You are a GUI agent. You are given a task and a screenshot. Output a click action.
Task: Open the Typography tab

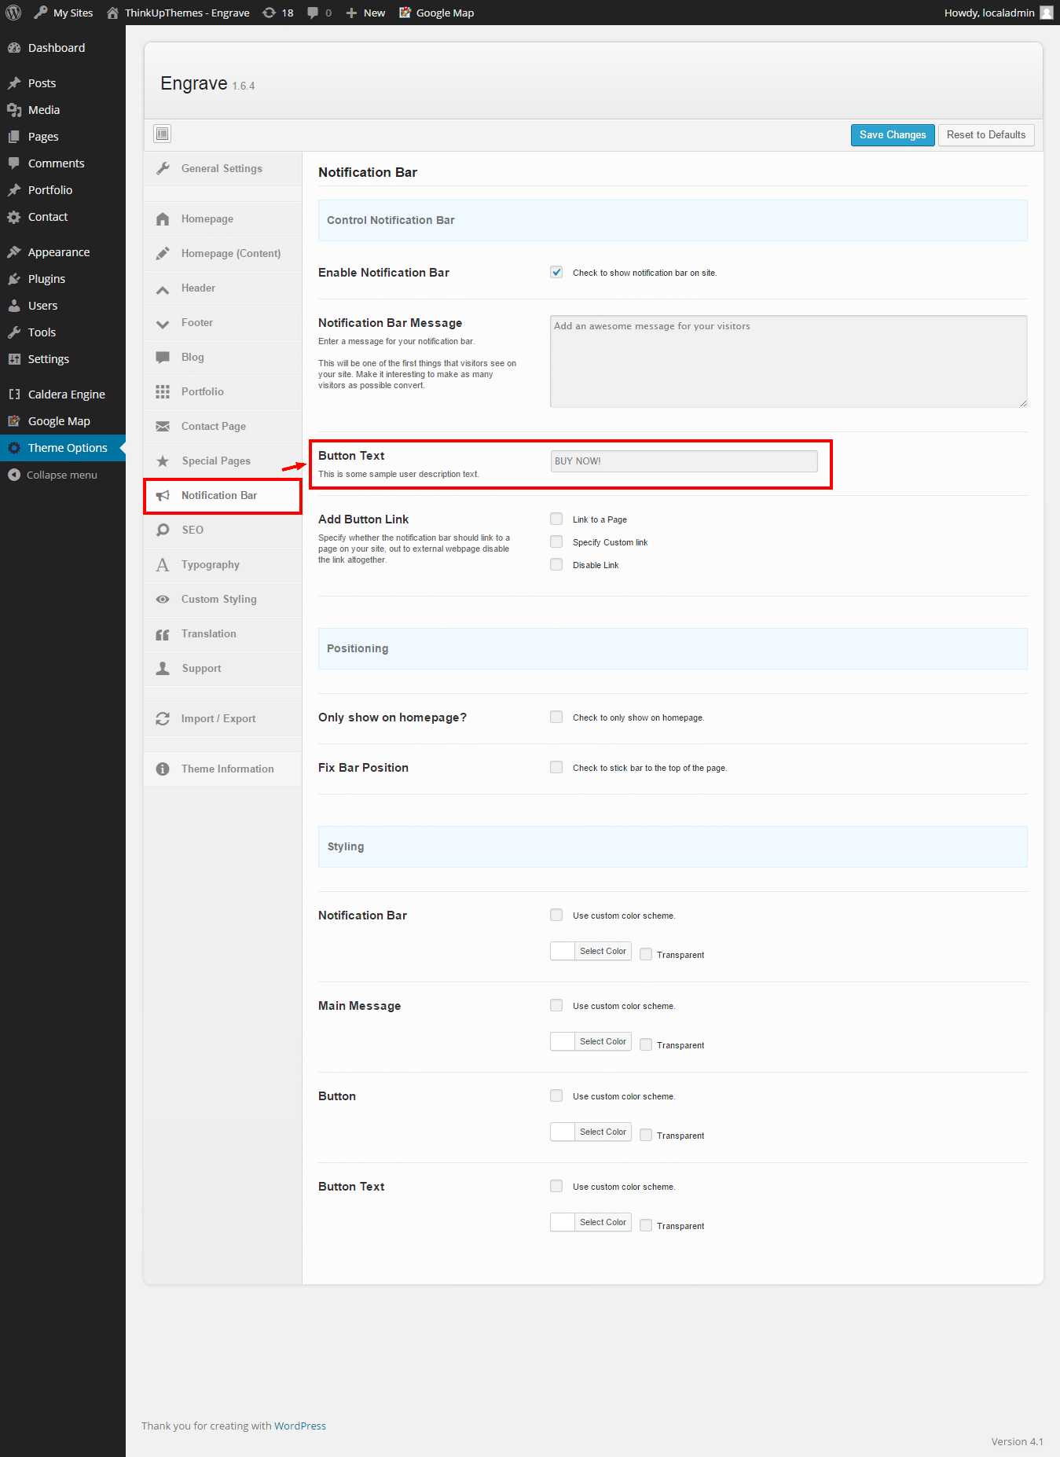210,565
